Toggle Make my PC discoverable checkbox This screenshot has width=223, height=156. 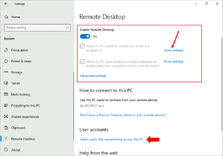82,61
